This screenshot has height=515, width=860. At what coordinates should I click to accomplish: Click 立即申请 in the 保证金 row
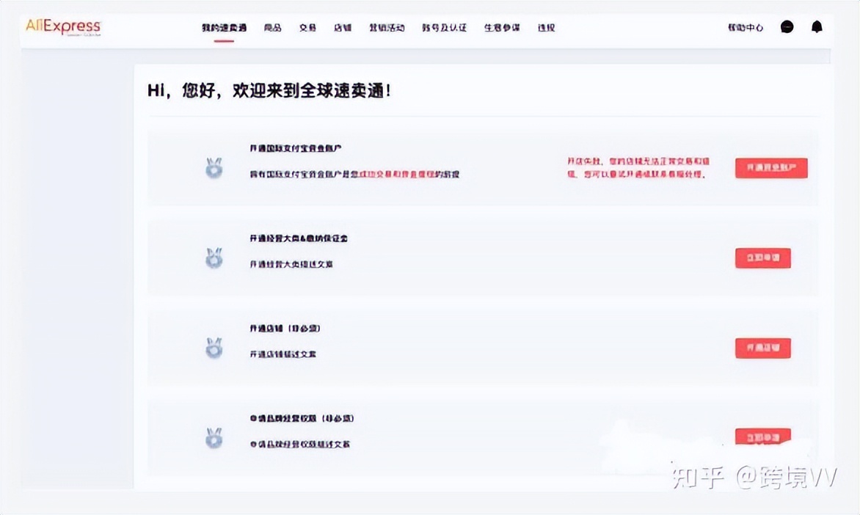tap(762, 257)
